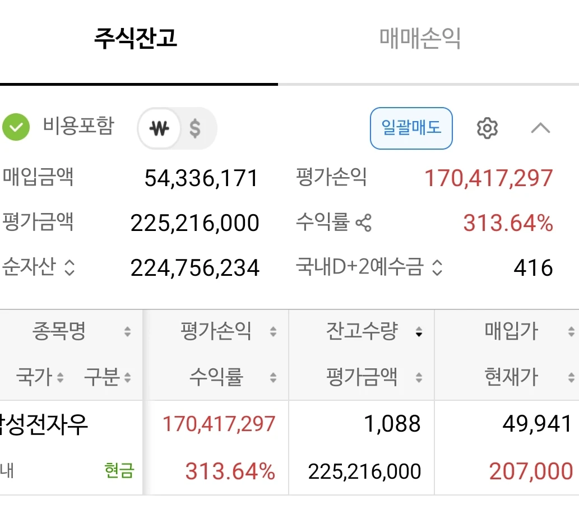Sort by 구분 column arrows

127,377
